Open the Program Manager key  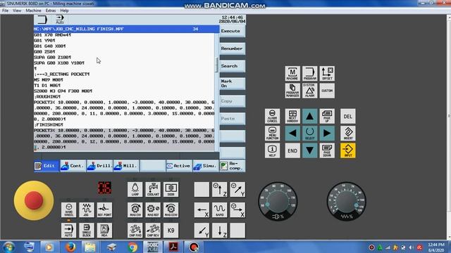tap(292, 91)
